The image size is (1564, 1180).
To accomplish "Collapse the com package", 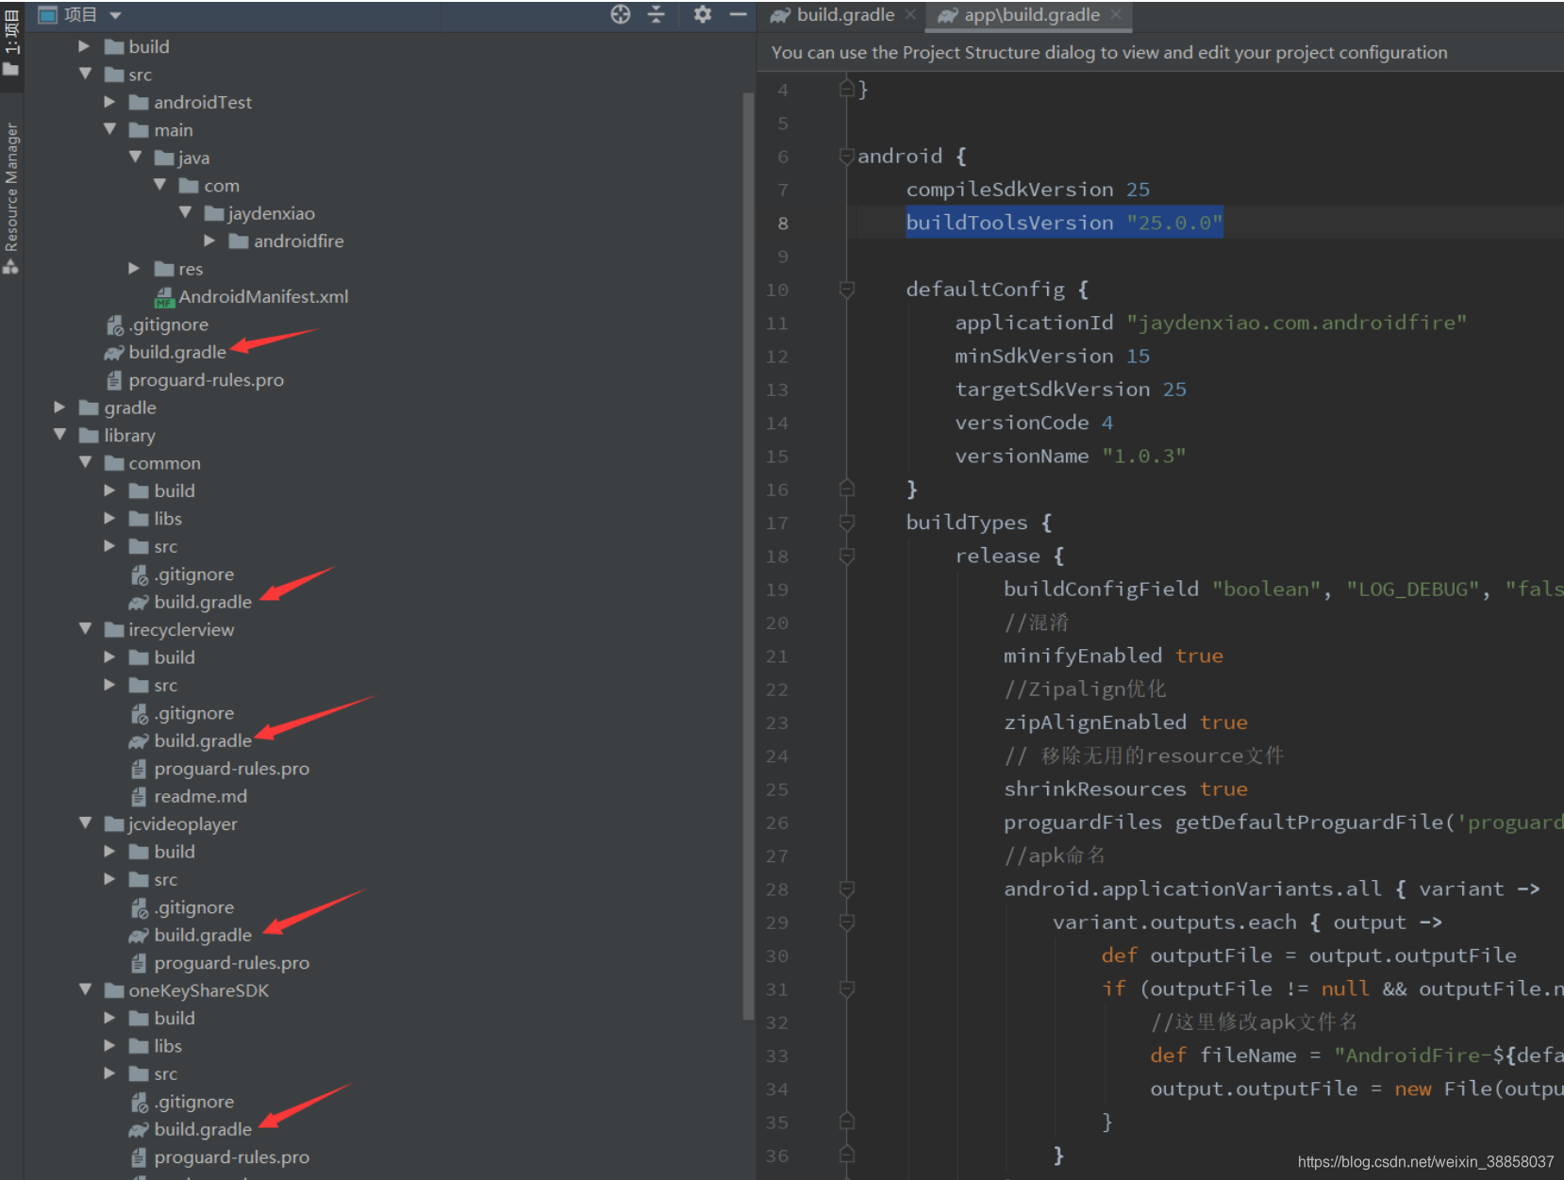I will pos(159,185).
